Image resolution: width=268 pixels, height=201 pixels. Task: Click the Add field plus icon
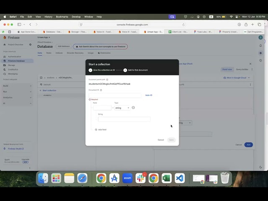pos(96,129)
